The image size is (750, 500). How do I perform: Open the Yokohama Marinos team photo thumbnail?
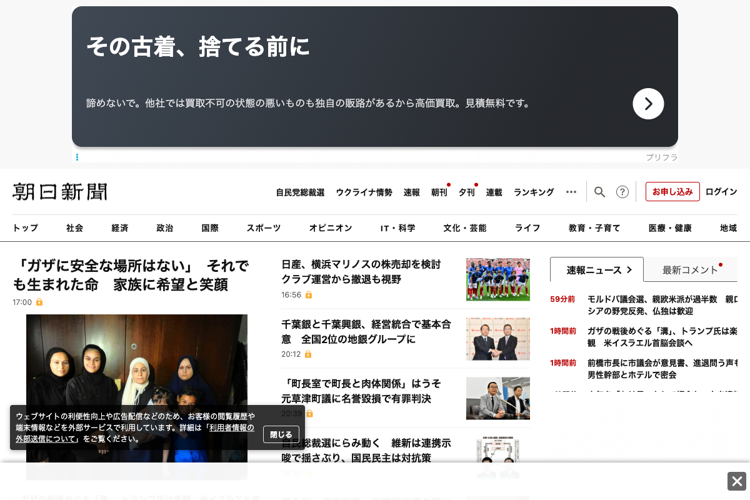[497, 279]
